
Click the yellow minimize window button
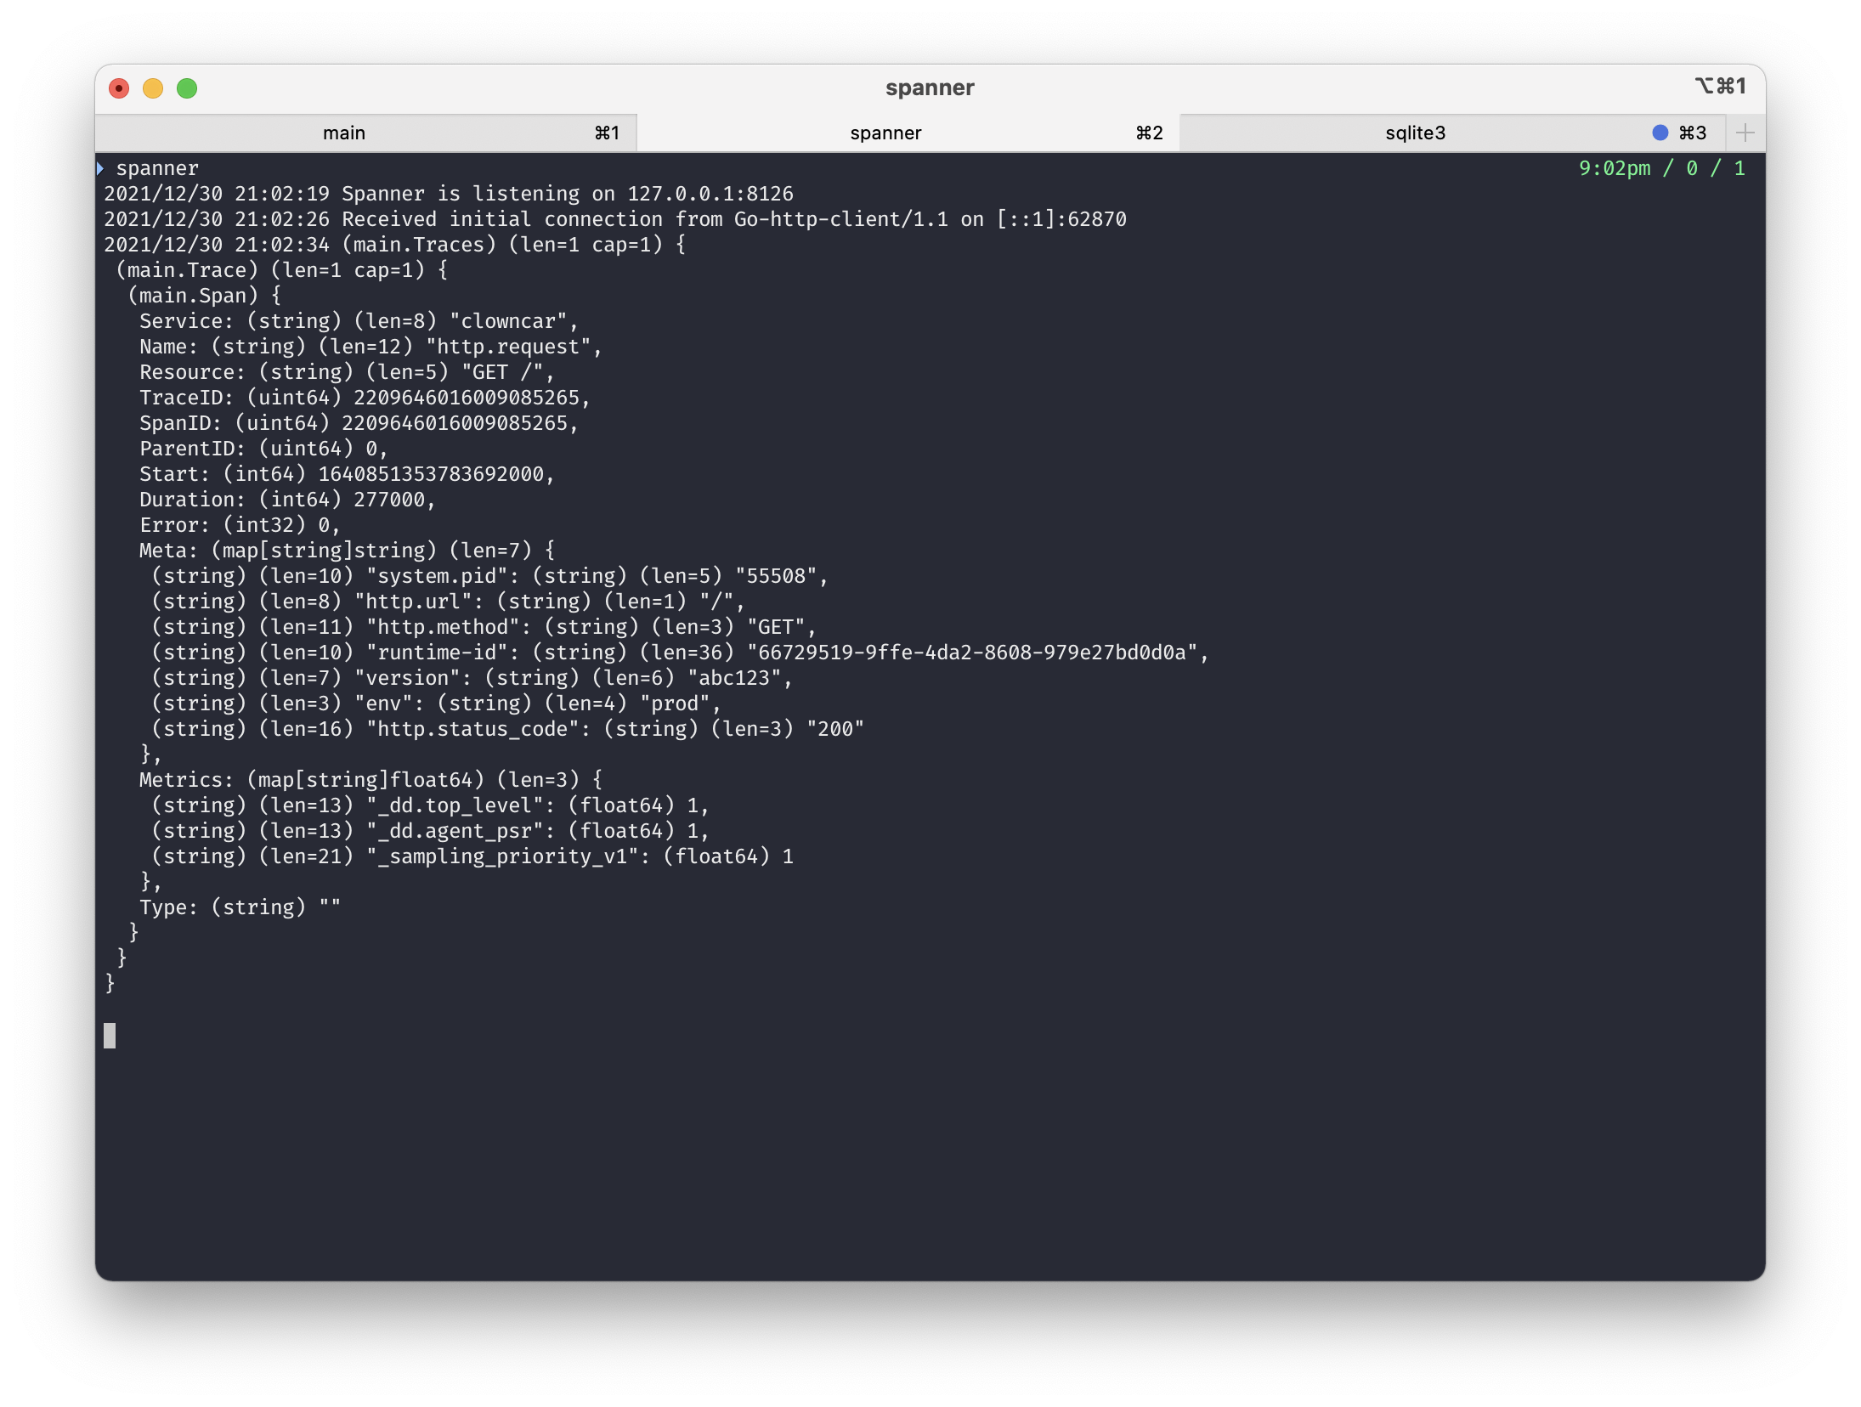click(153, 88)
